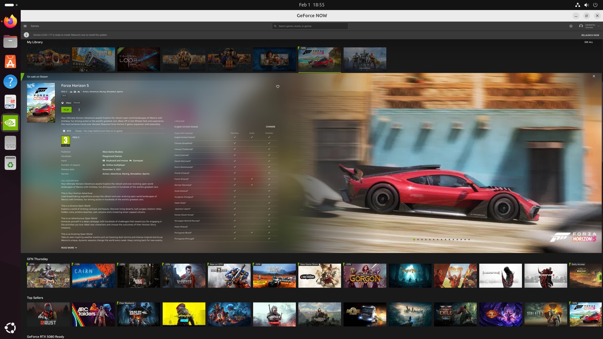Screen dimensions: 603x339
Task: Open Games menu label in header
Action: click(35, 26)
